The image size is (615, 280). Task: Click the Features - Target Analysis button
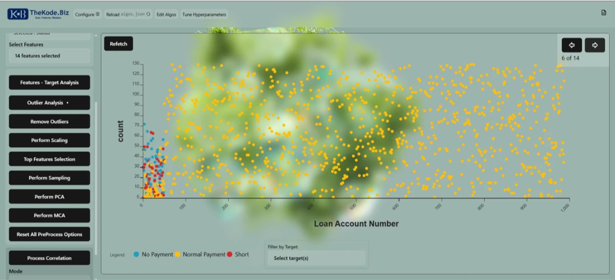point(49,83)
